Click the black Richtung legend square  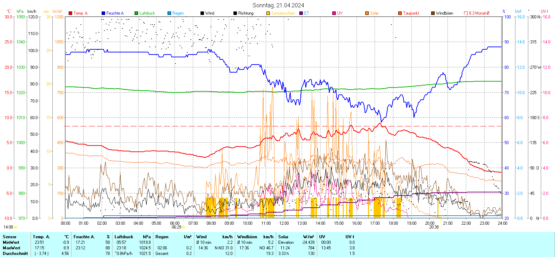point(235,13)
